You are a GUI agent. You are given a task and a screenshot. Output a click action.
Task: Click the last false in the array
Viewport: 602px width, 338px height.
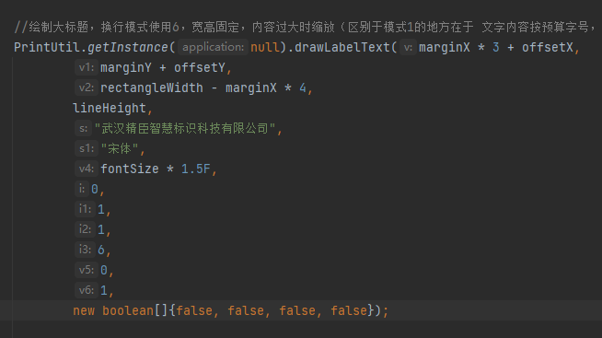pyautogui.click(x=349, y=310)
